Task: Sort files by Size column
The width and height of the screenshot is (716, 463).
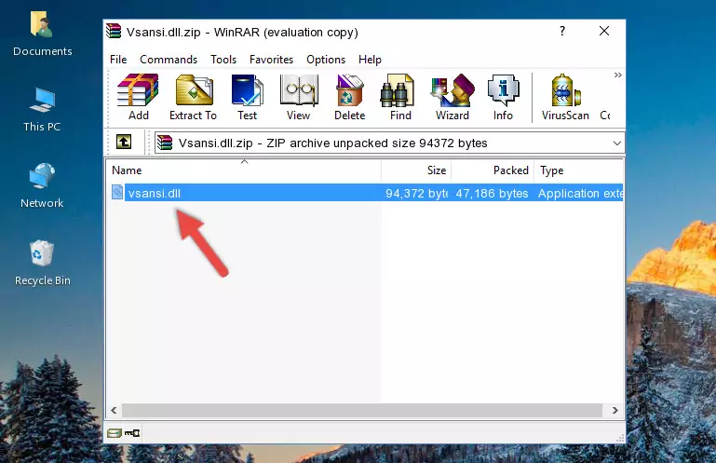Action: (x=416, y=170)
